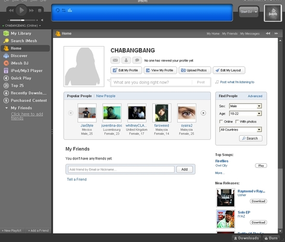Show previous popular people with left arrow

70,113
